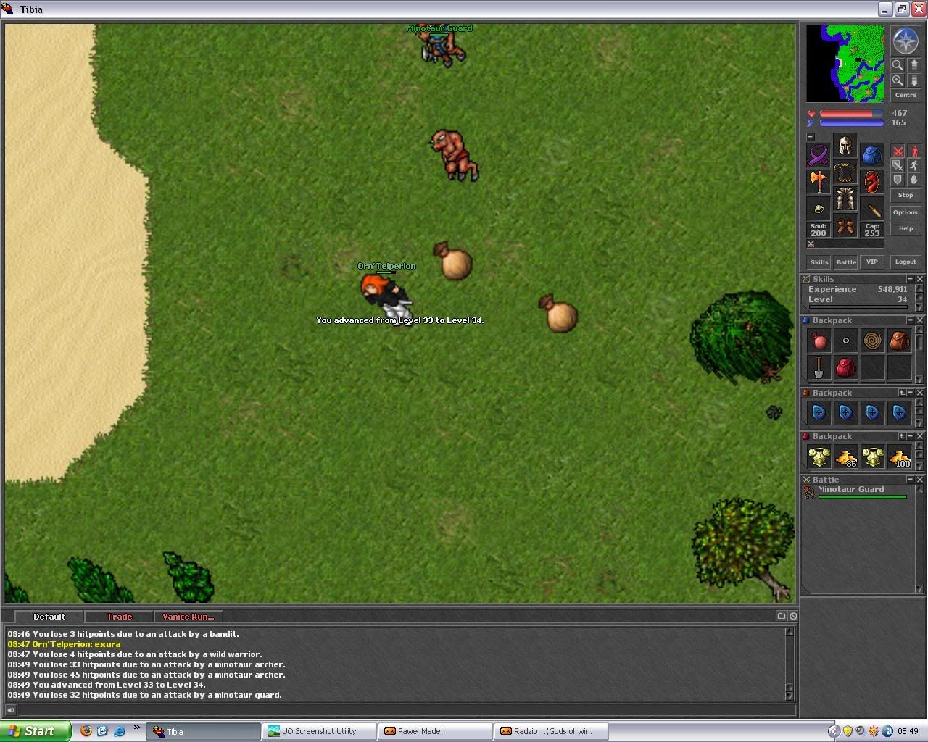
Task: Close the Skills panel
Action: coord(919,279)
